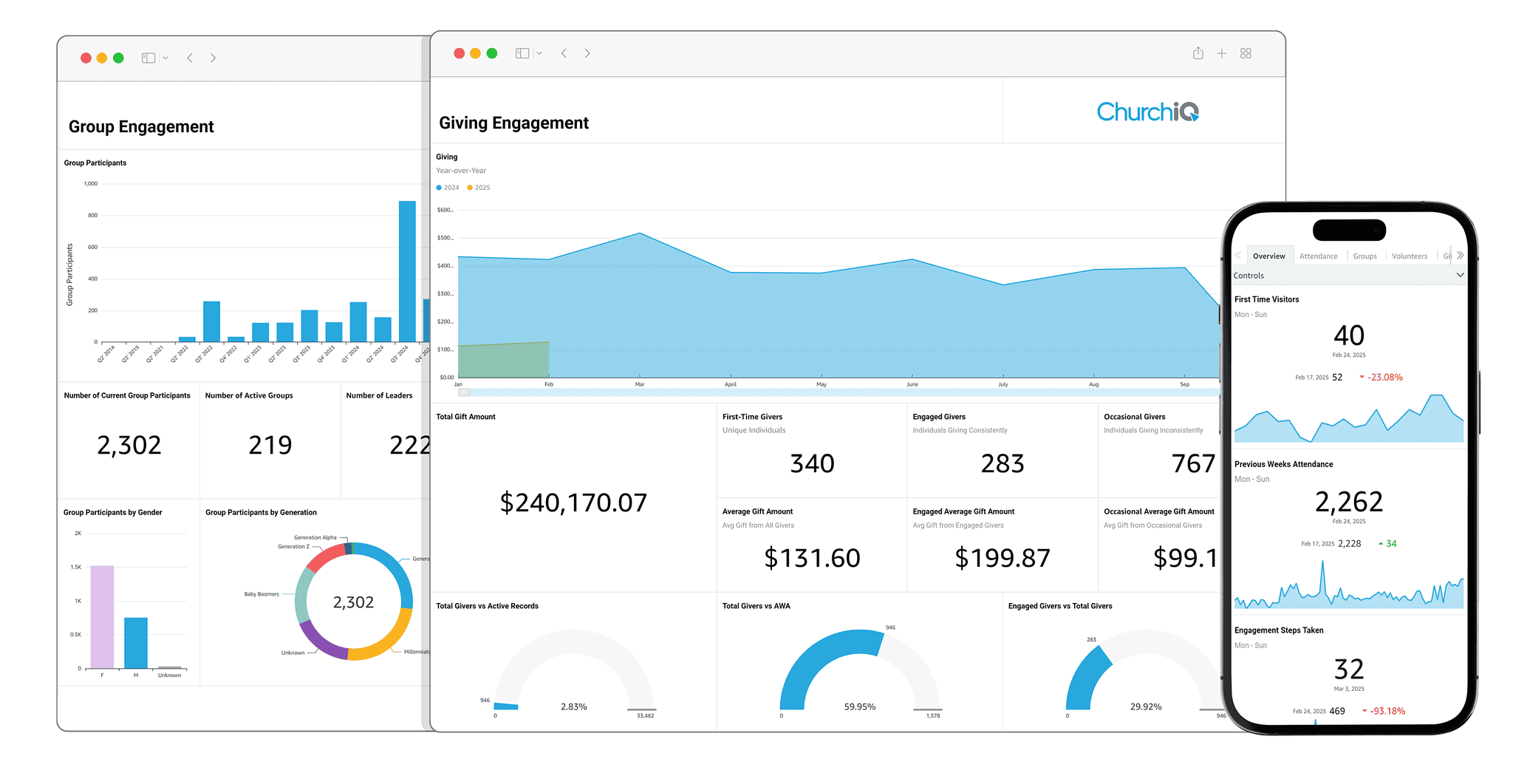This screenshot has width=1513, height=759.
Task: Click the Giving Engagement heading
Action: 513,123
